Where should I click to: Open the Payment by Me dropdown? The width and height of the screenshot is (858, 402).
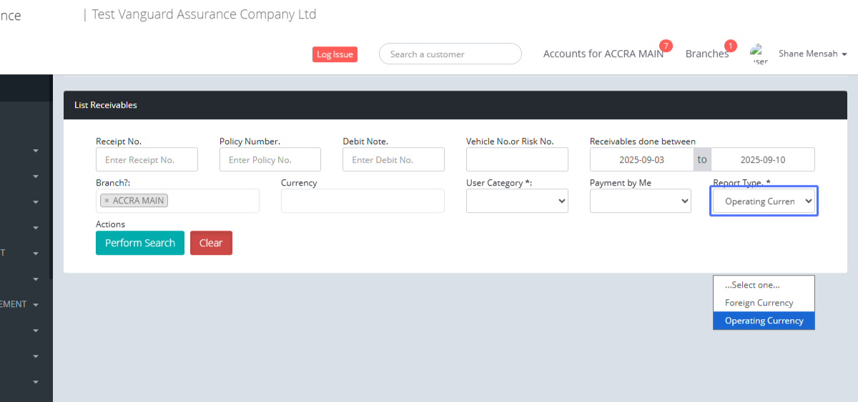[x=640, y=201]
